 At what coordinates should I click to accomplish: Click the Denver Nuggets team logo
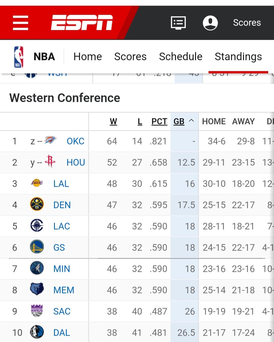(37, 204)
